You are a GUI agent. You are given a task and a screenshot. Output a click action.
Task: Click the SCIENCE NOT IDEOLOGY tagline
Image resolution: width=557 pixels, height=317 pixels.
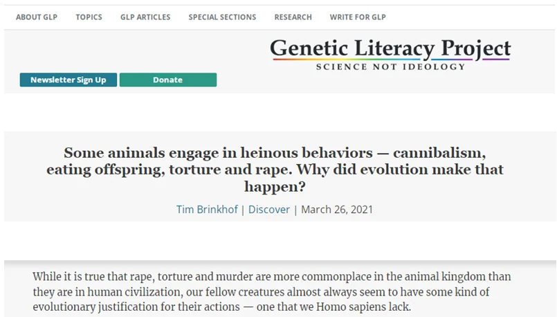click(x=391, y=67)
